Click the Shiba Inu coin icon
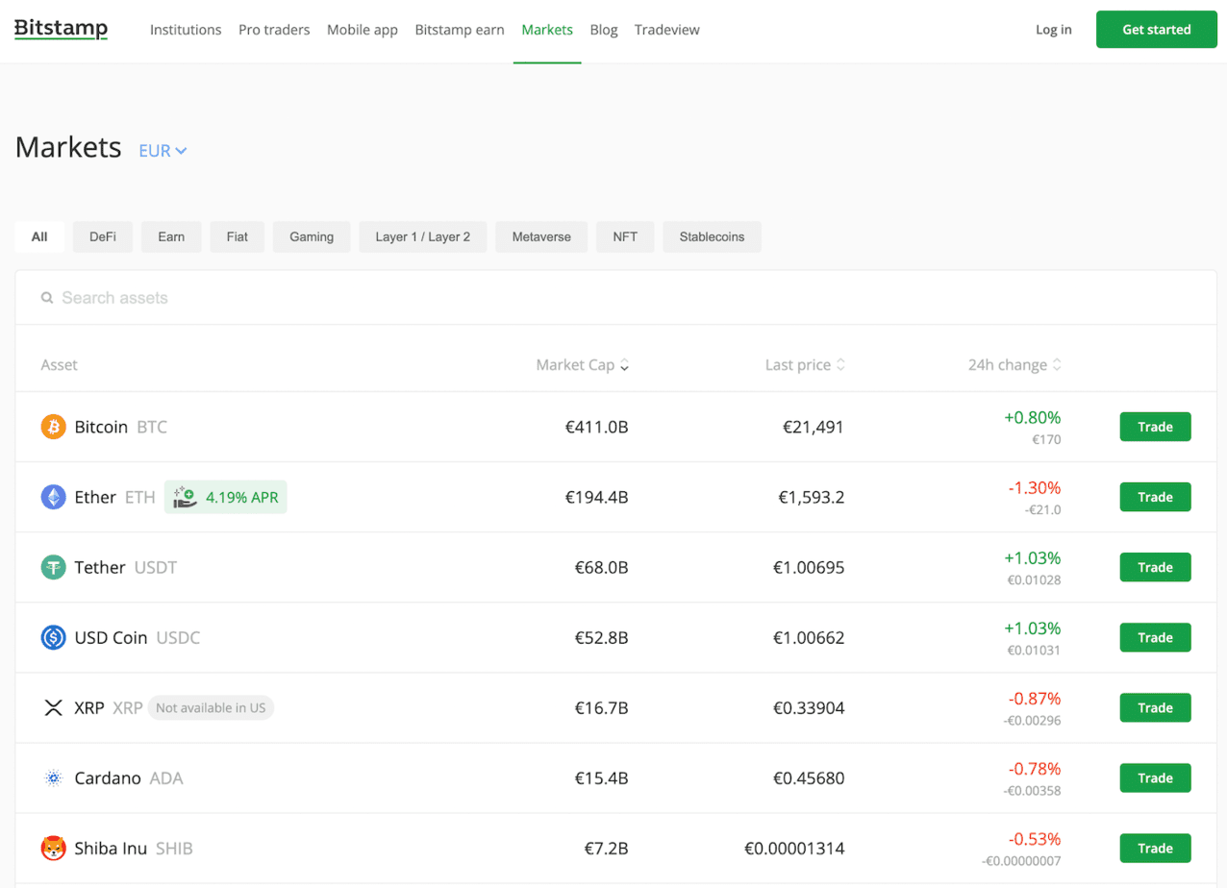The image size is (1227, 888). (x=53, y=848)
